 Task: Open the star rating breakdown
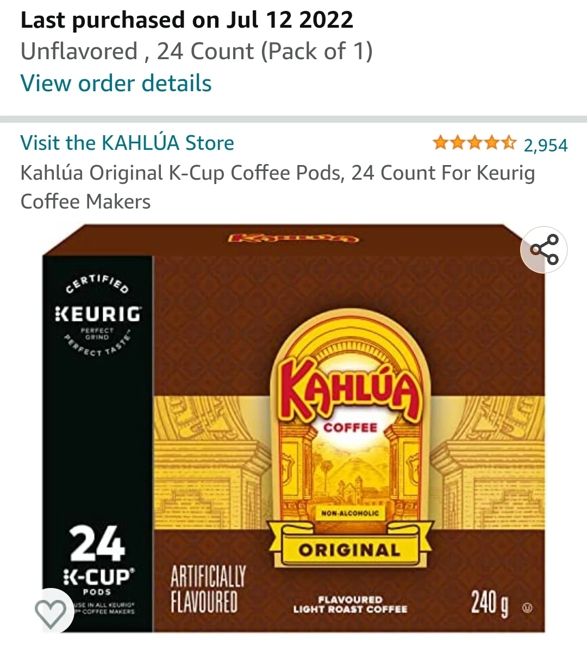(x=474, y=143)
